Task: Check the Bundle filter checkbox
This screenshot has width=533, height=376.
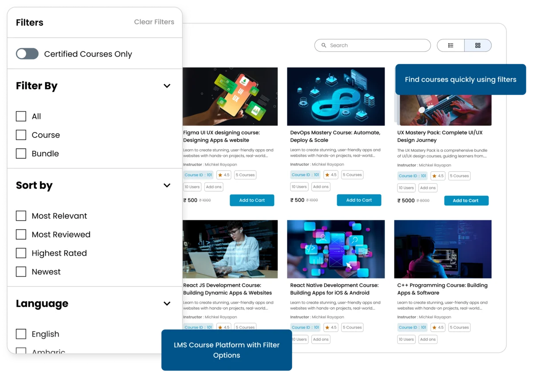Action: (21, 153)
